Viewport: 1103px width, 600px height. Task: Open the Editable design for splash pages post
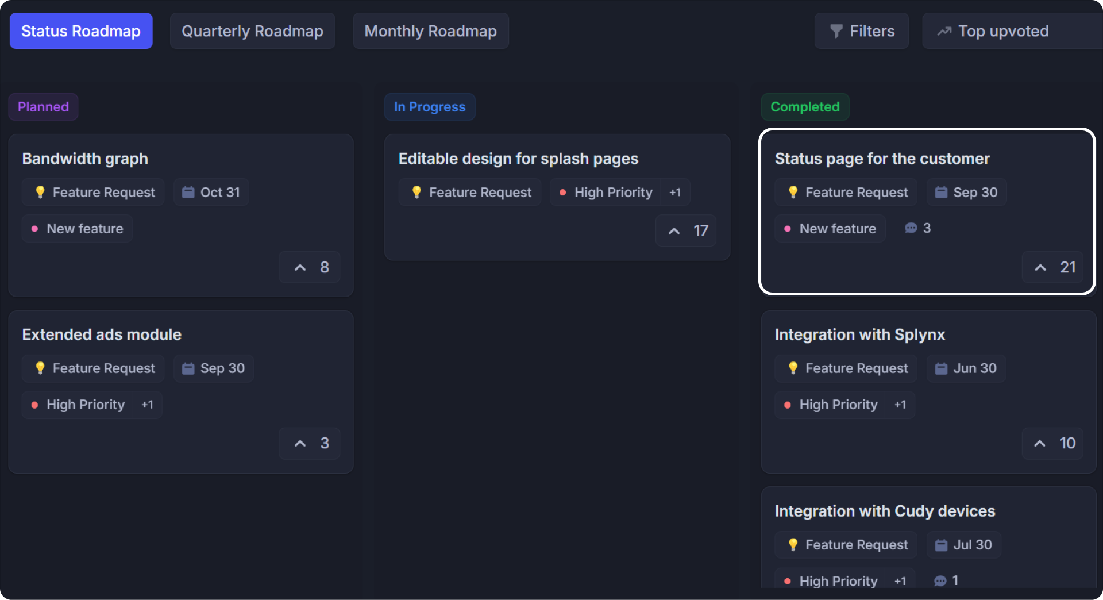coord(518,159)
